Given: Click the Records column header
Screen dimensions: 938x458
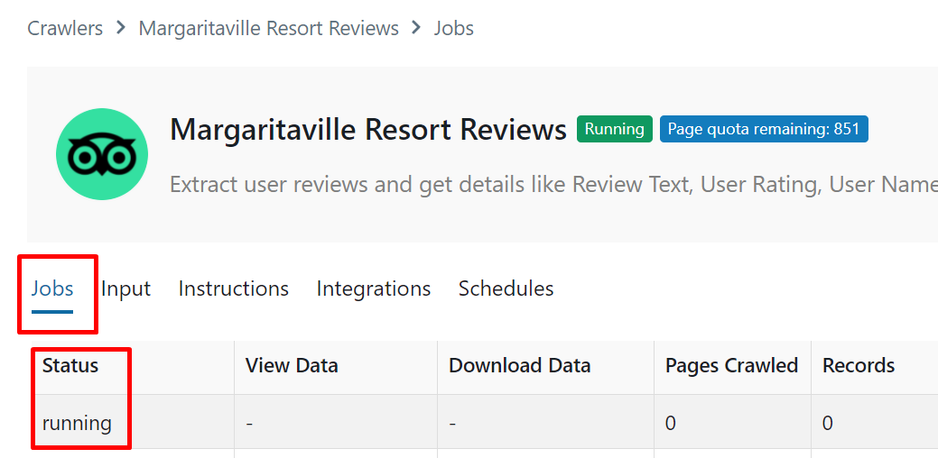Looking at the screenshot, I should 858,366.
